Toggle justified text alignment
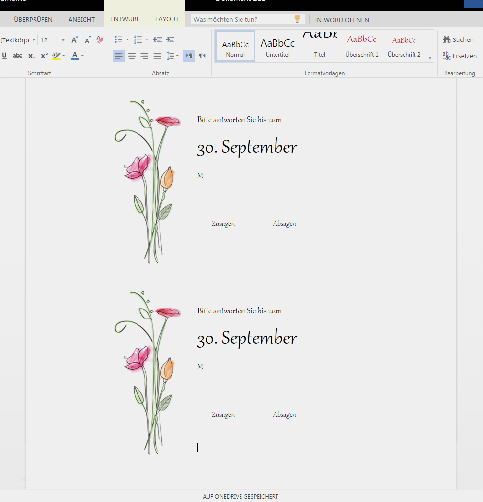Screen dimensions: 483x502 click(x=157, y=56)
